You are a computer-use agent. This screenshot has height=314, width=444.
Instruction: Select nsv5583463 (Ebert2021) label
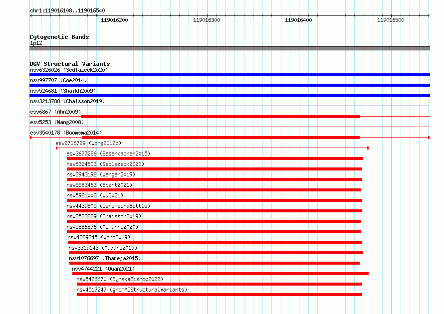(x=99, y=185)
